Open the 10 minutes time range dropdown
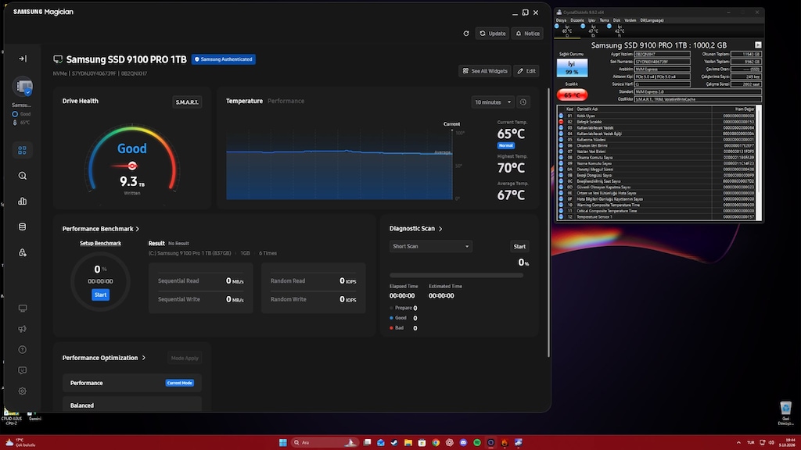 (x=493, y=102)
